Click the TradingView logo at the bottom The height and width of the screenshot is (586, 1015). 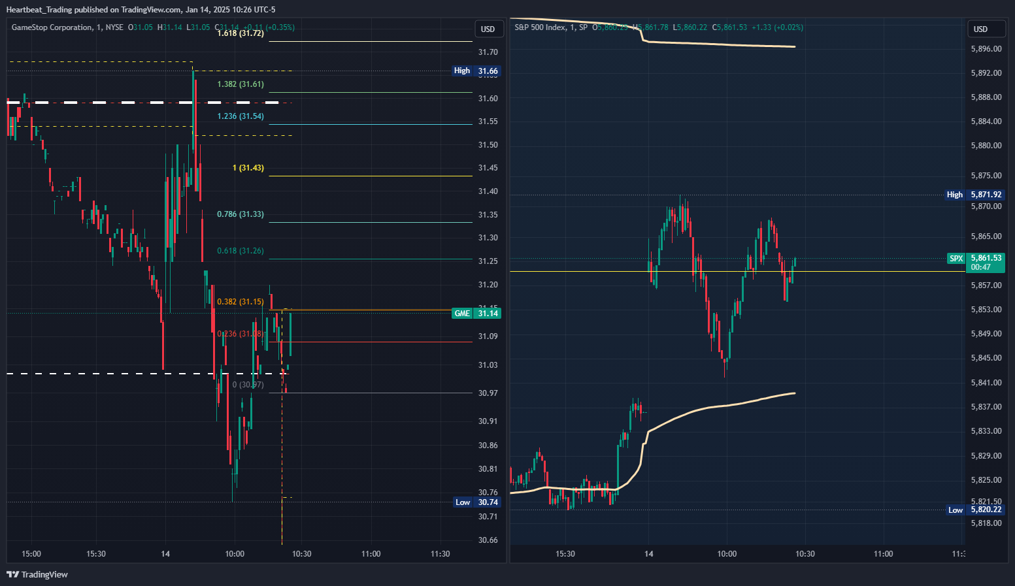(x=37, y=574)
